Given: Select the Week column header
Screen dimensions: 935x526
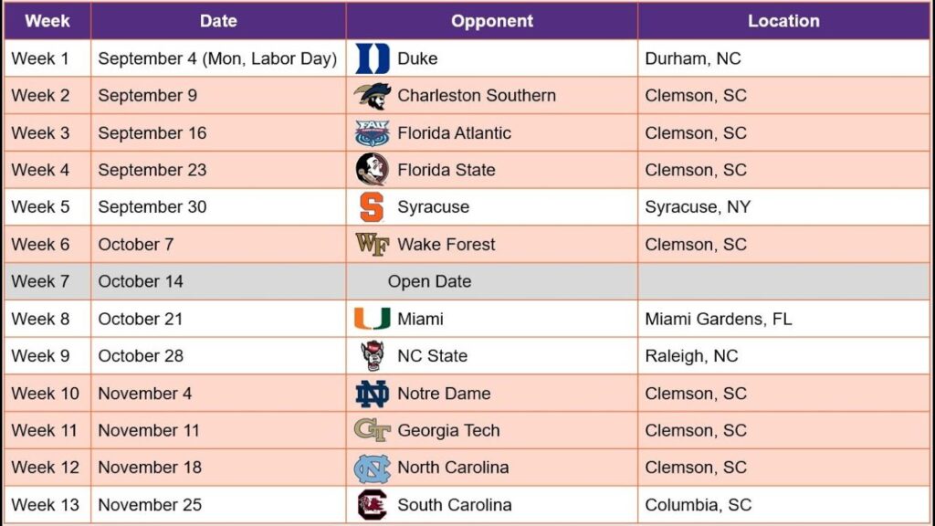Looking at the screenshot, I should [x=47, y=21].
